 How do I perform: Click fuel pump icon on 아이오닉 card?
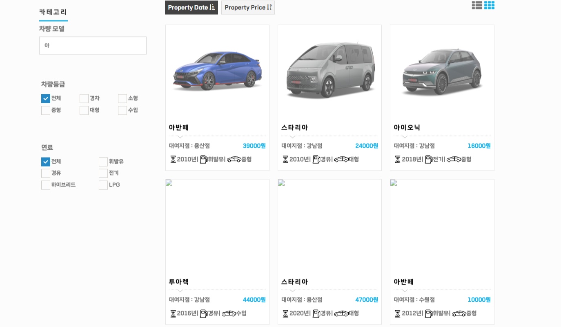click(x=429, y=159)
